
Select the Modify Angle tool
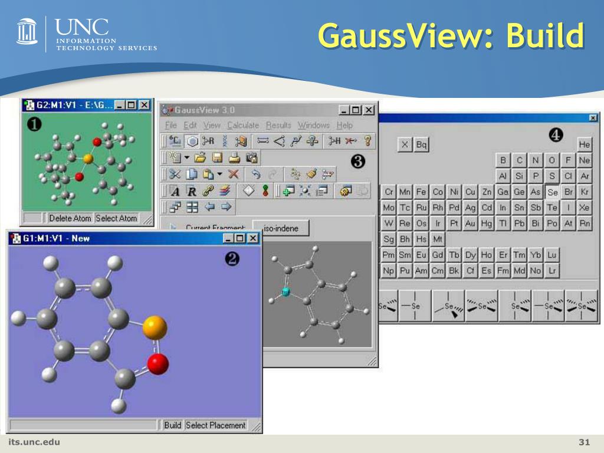pos(279,141)
